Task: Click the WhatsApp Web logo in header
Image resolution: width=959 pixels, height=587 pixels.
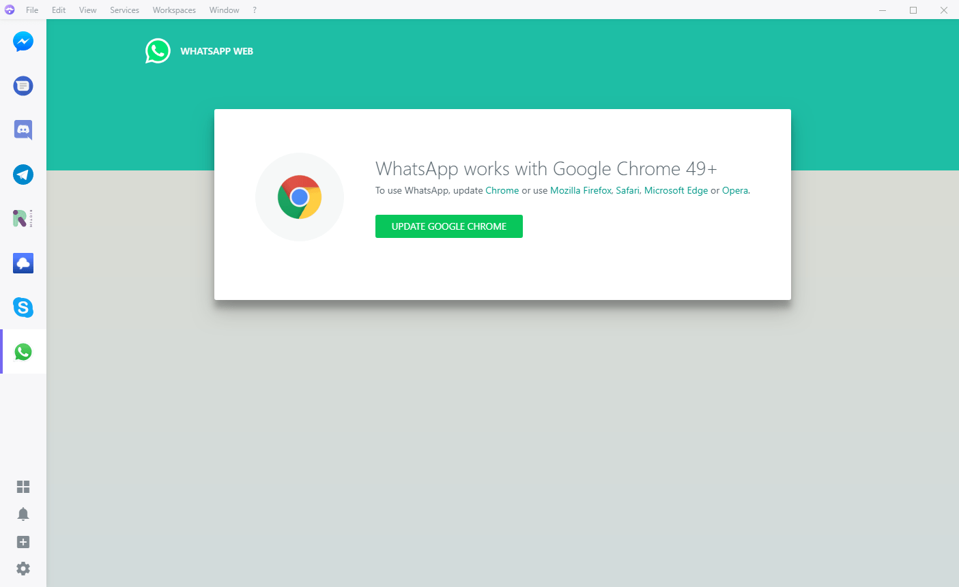Action: tap(158, 51)
